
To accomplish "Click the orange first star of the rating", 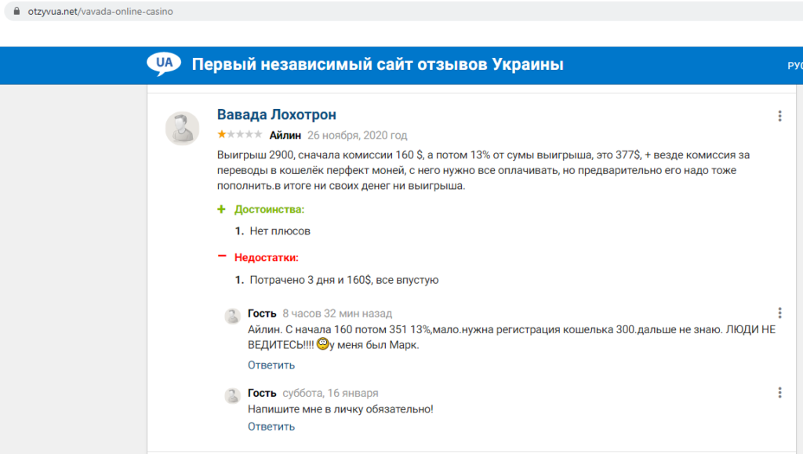I will coord(221,135).
